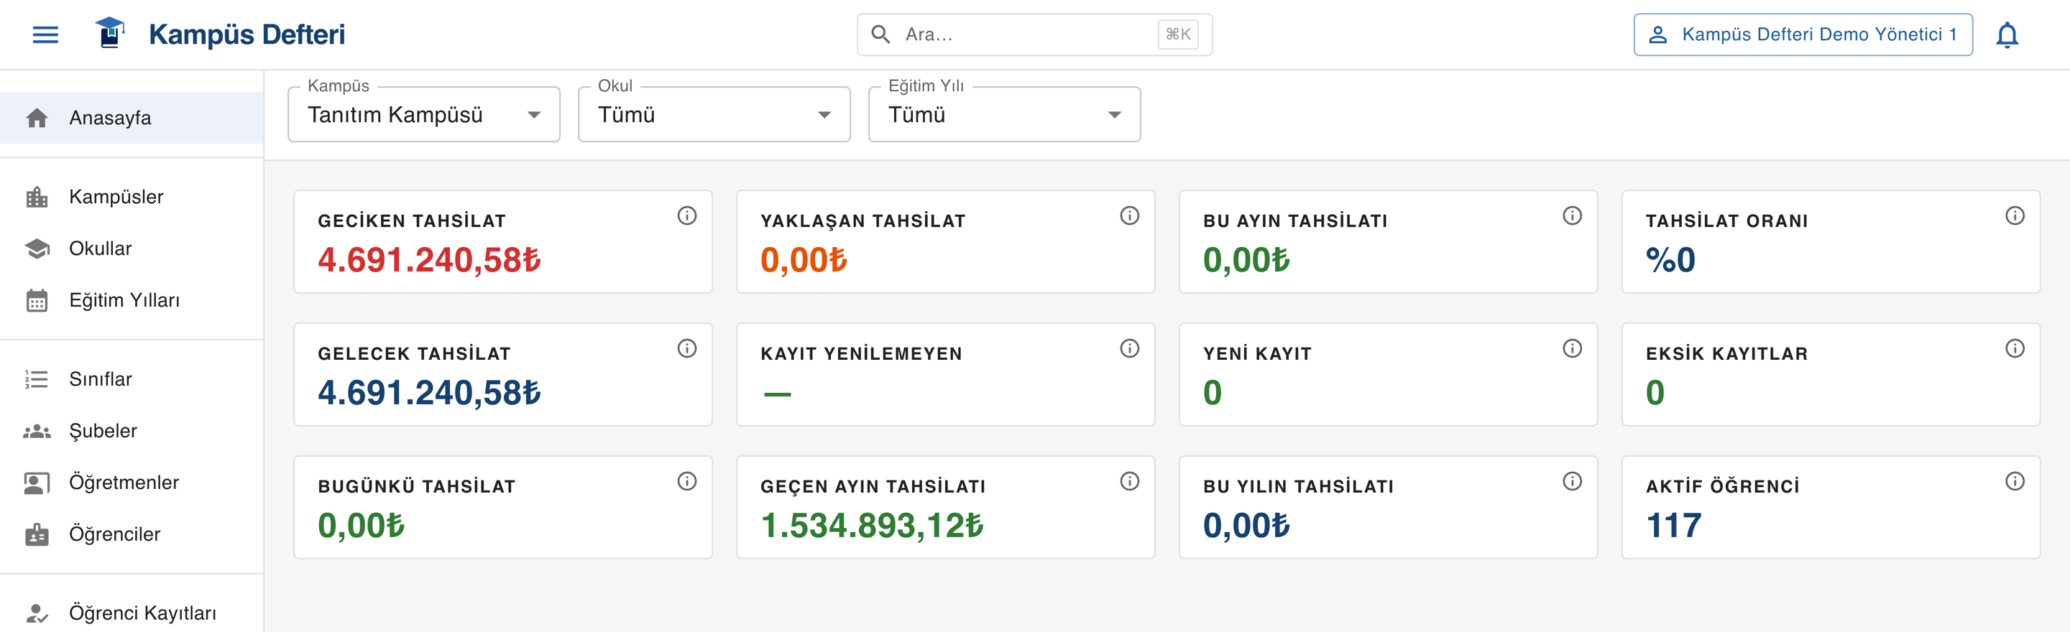Image resolution: width=2070 pixels, height=632 pixels.
Task: Open Sınıflar menu item
Action: click(132, 379)
